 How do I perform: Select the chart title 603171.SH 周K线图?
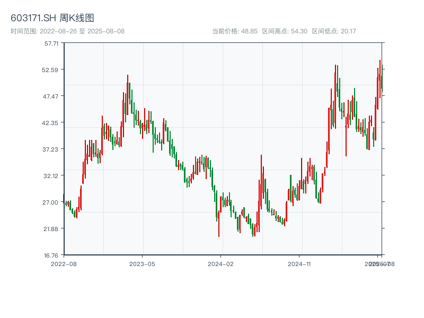tap(52, 18)
